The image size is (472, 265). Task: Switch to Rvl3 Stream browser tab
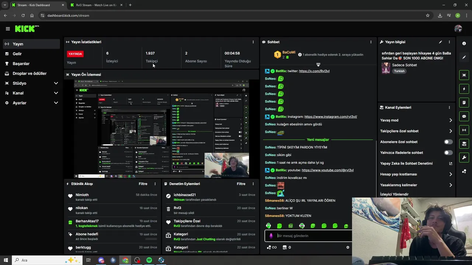(x=96, y=5)
